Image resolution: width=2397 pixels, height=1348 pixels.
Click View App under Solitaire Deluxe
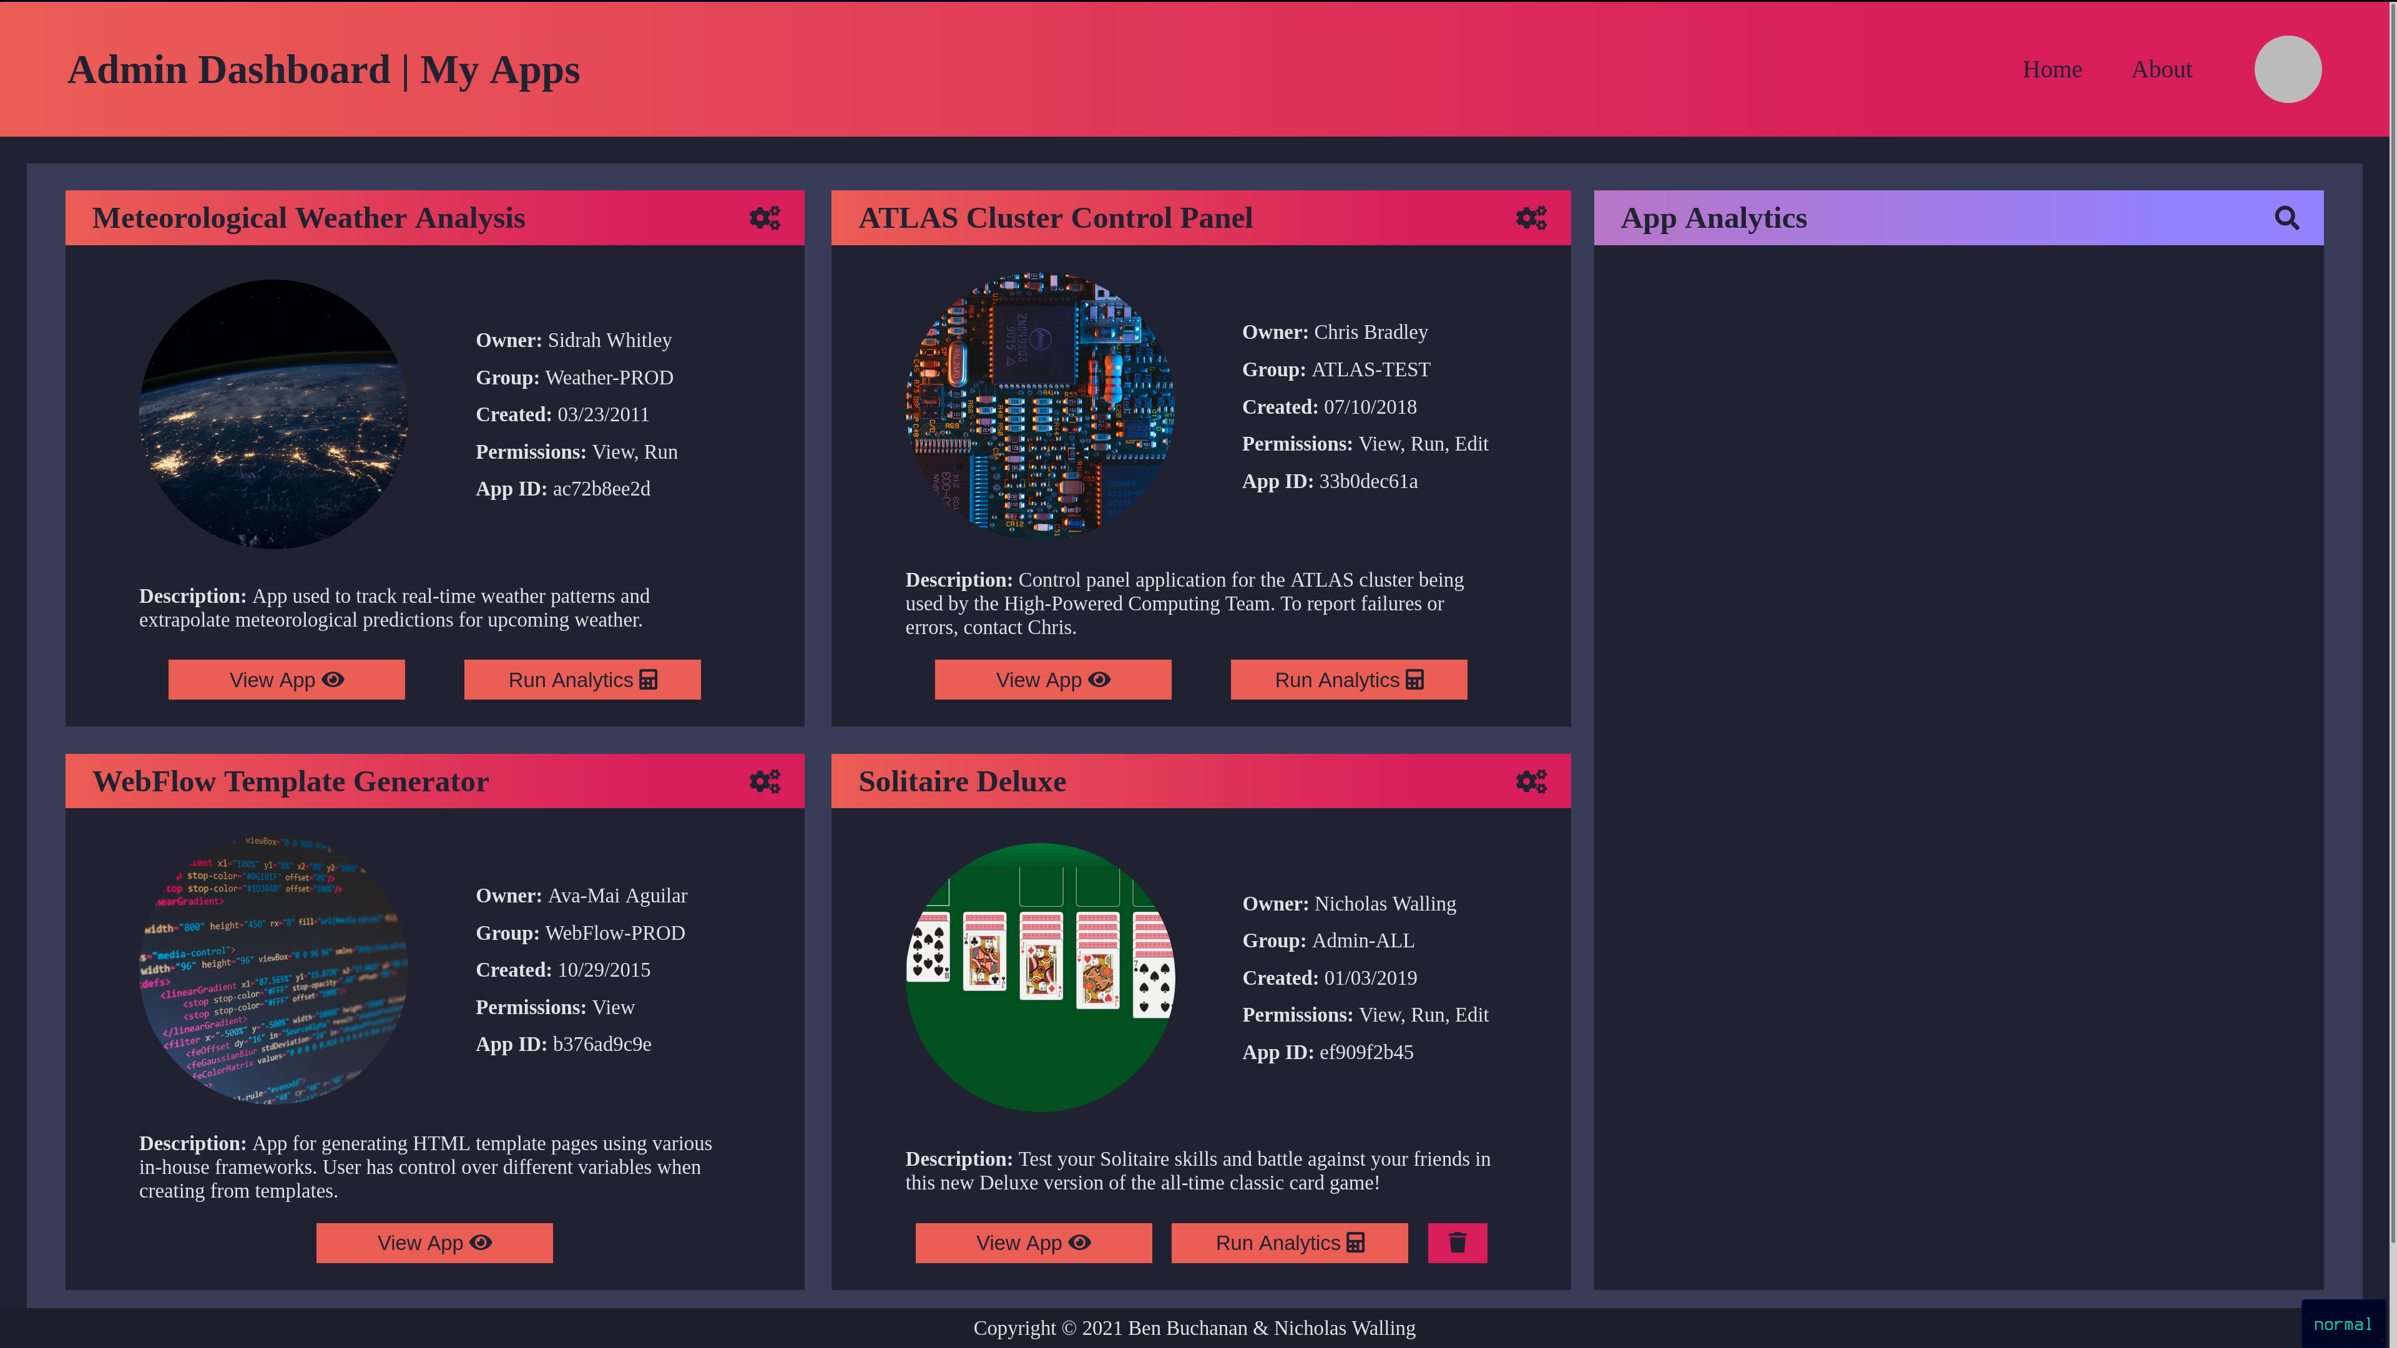(x=1033, y=1243)
